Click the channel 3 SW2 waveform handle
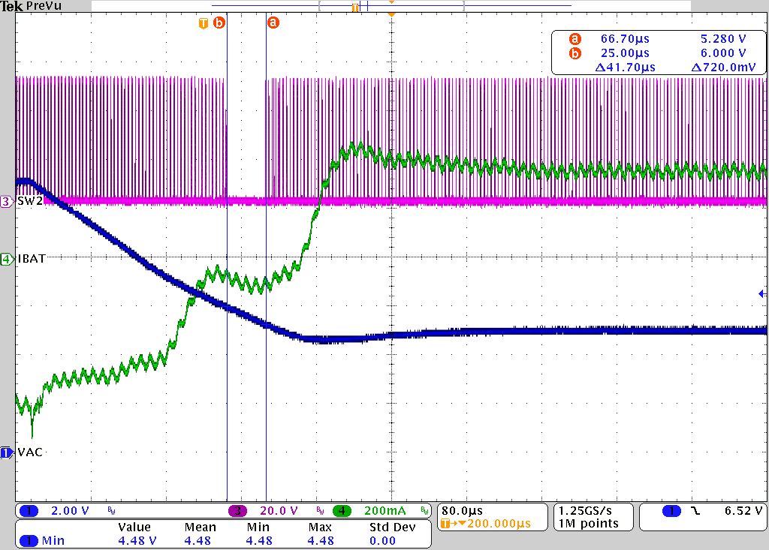This screenshot has height=550, width=769. [x=7, y=201]
